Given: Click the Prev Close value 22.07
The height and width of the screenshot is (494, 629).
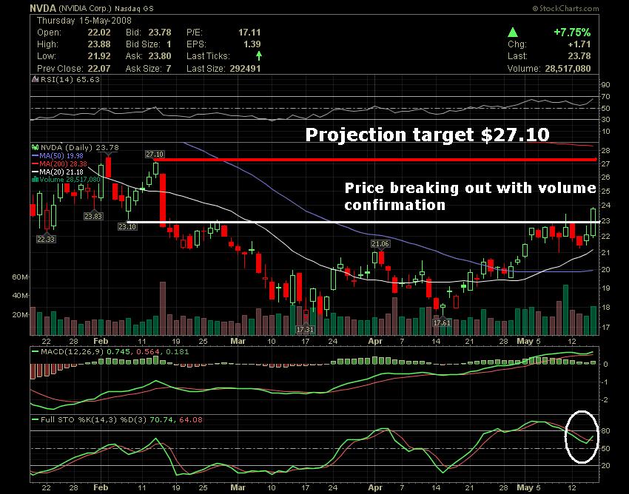Looking at the screenshot, I should (99, 68).
